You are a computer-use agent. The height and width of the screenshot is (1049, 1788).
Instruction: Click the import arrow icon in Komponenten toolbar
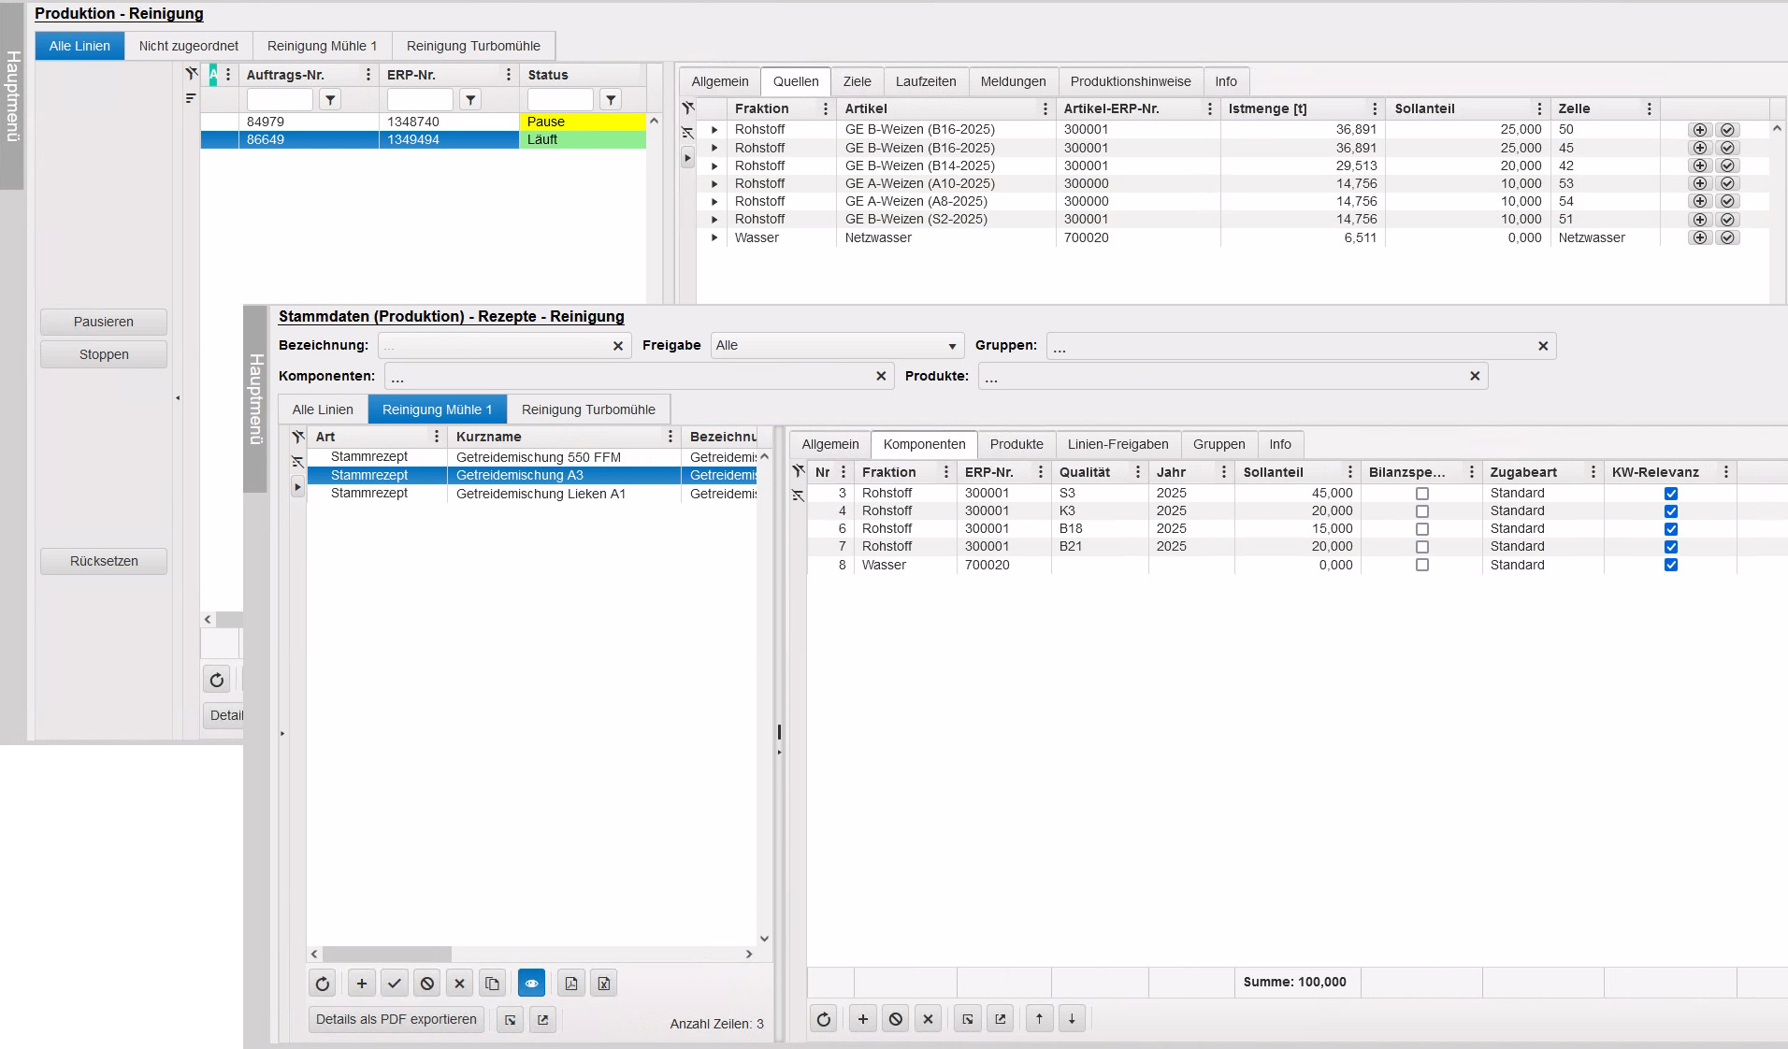[x=968, y=1019]
